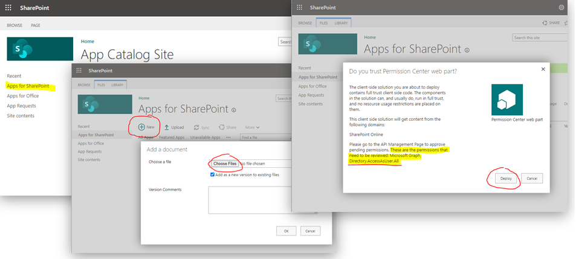Switch to Featured Apps view

point(172,138)
